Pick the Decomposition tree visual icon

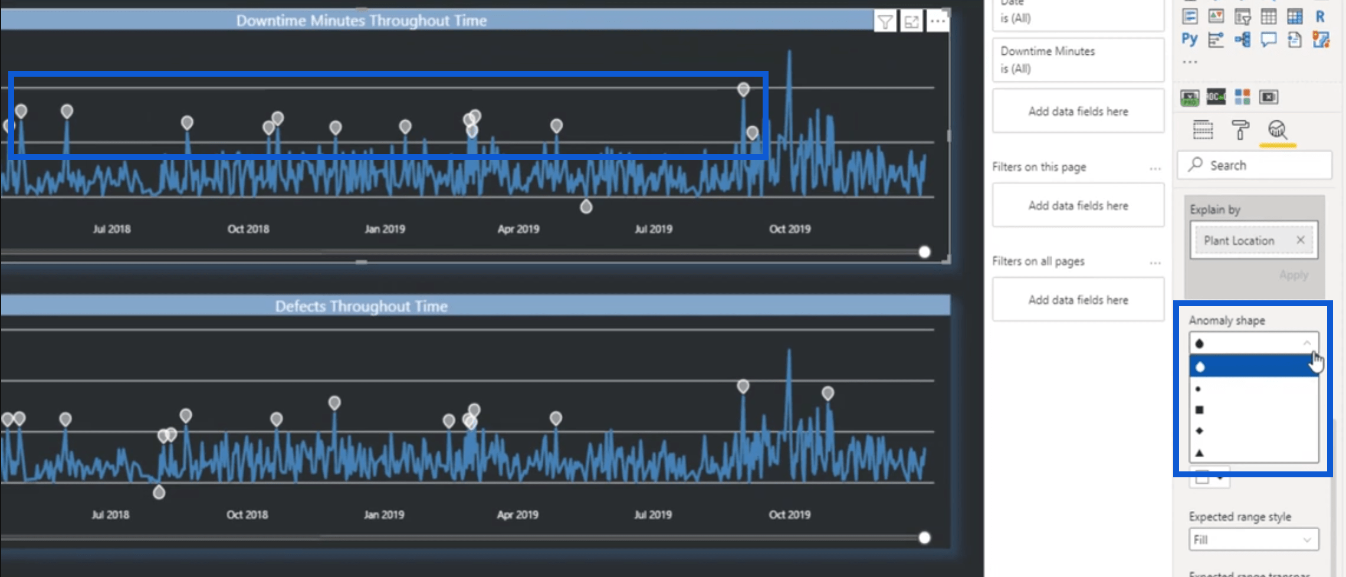click(1242, 40)
